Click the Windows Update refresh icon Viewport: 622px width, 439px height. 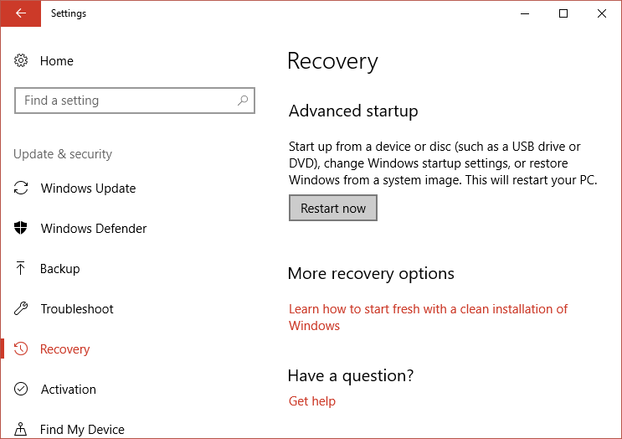pyautogui.click(x=22, y=189)
